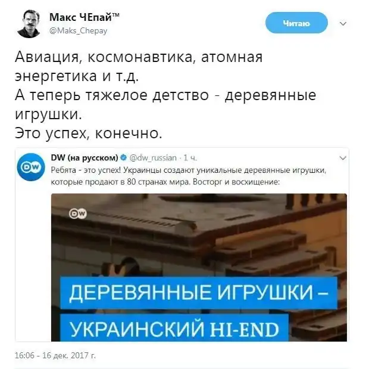
Task: Expand tweet options chevron near Читаю
Action: [343, 23]
